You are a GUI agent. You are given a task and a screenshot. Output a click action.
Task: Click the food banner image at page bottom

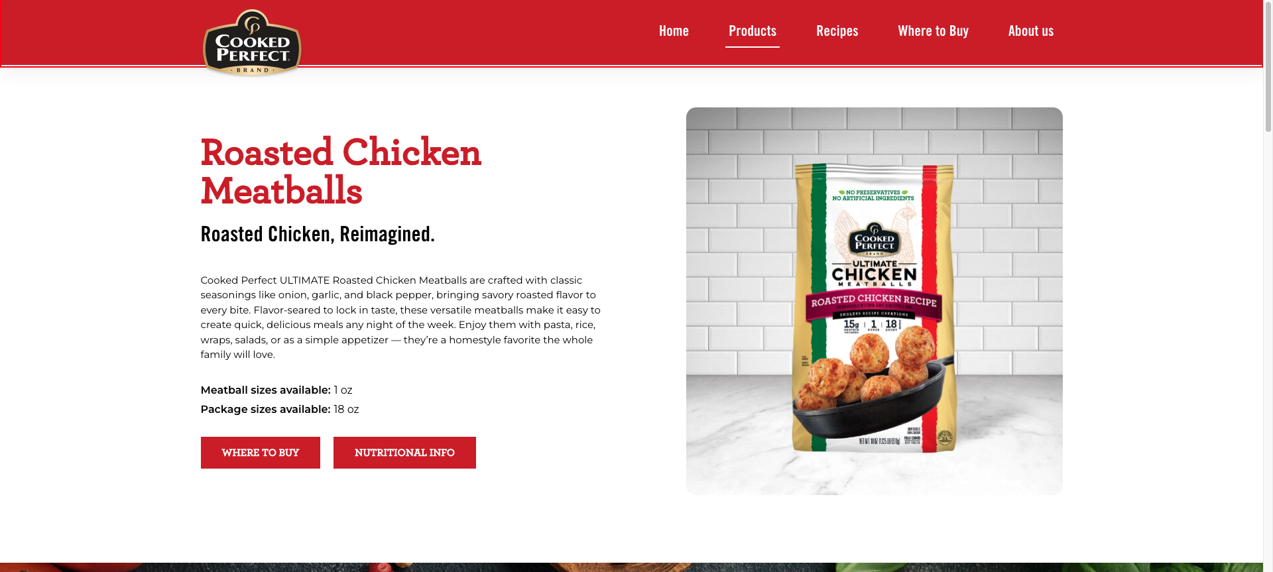click(631, 567)
